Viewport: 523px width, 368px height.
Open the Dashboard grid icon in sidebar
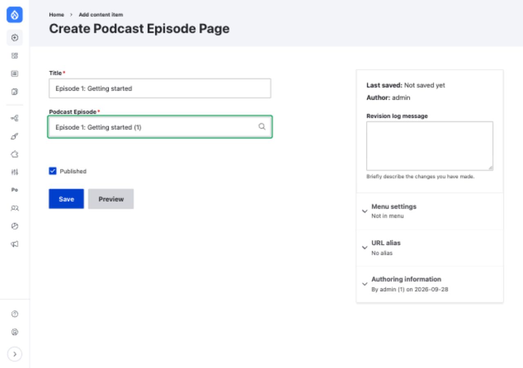[15, 56]
